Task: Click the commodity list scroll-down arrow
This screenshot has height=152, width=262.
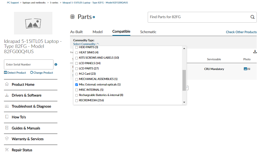Action: click(184, 102)
